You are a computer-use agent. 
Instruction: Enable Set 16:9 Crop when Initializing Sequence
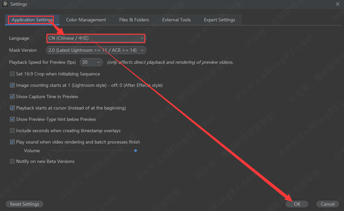click(x=12, y=74)
